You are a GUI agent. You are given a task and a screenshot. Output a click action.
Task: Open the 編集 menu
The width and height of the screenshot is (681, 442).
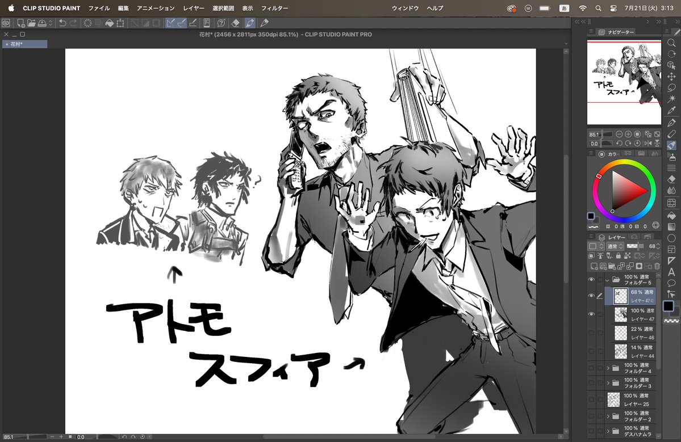point(123,9)
